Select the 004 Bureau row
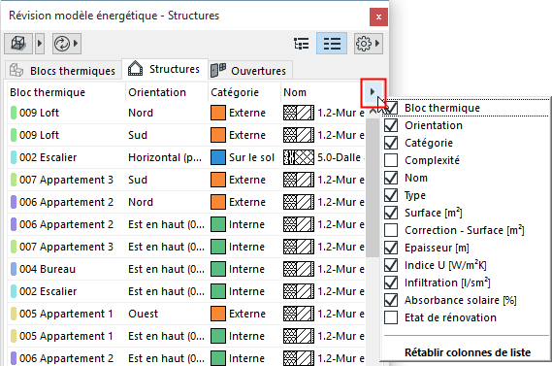This screenshot has width=552, height=366. pyautogui.click(x=186, y=269)
